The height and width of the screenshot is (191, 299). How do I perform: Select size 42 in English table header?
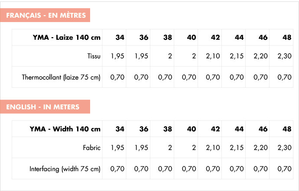click(215, 129)
